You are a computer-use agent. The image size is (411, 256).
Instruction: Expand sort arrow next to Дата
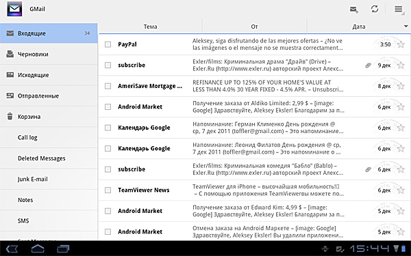pos(406,26)
